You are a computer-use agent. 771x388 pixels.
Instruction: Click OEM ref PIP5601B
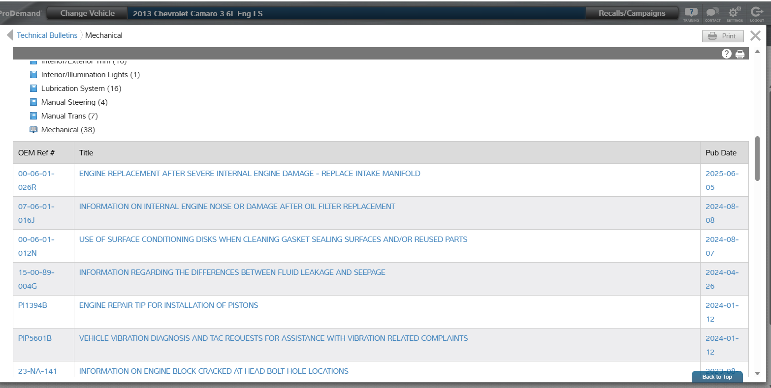click(x=35, y=338)
